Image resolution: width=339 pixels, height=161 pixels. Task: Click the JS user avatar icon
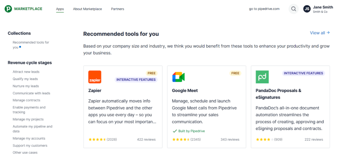coord(307,9)
